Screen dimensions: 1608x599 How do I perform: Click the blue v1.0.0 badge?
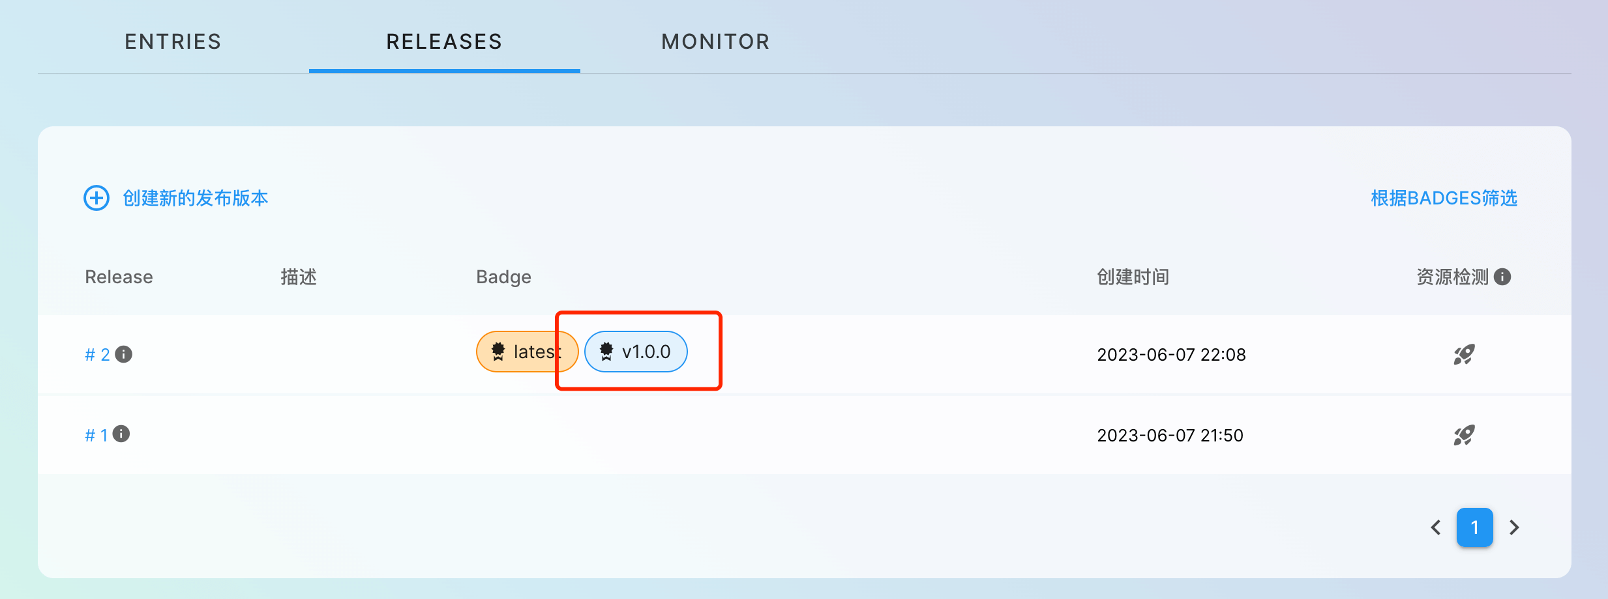pyautogui.click(x=636, y=352)
